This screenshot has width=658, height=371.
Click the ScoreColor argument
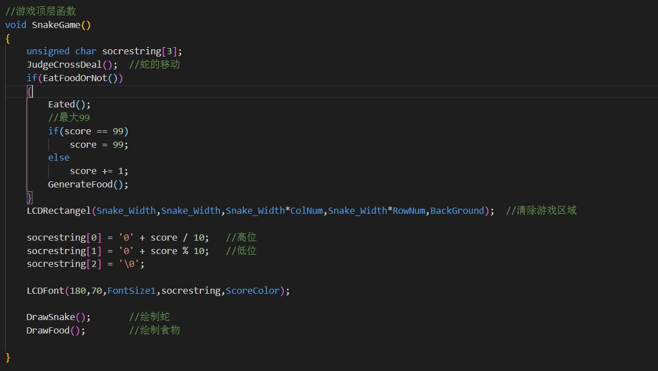(253, 291)
